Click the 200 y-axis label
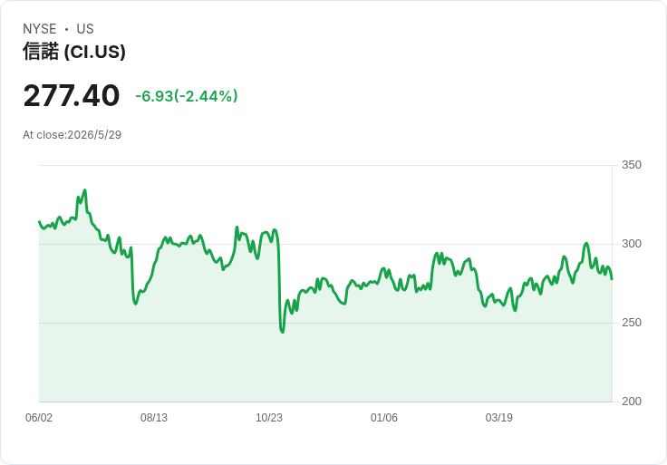The image size is (667, 465). coord(632,401)
